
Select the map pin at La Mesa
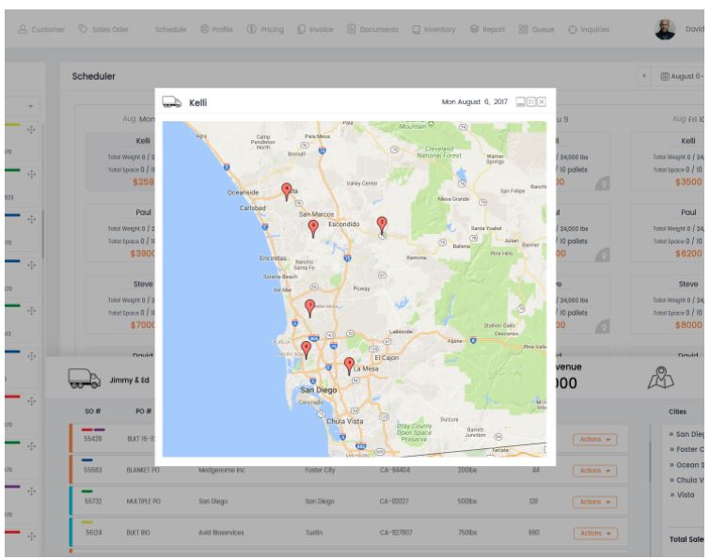pyautogui.click(x=349, y=365)
